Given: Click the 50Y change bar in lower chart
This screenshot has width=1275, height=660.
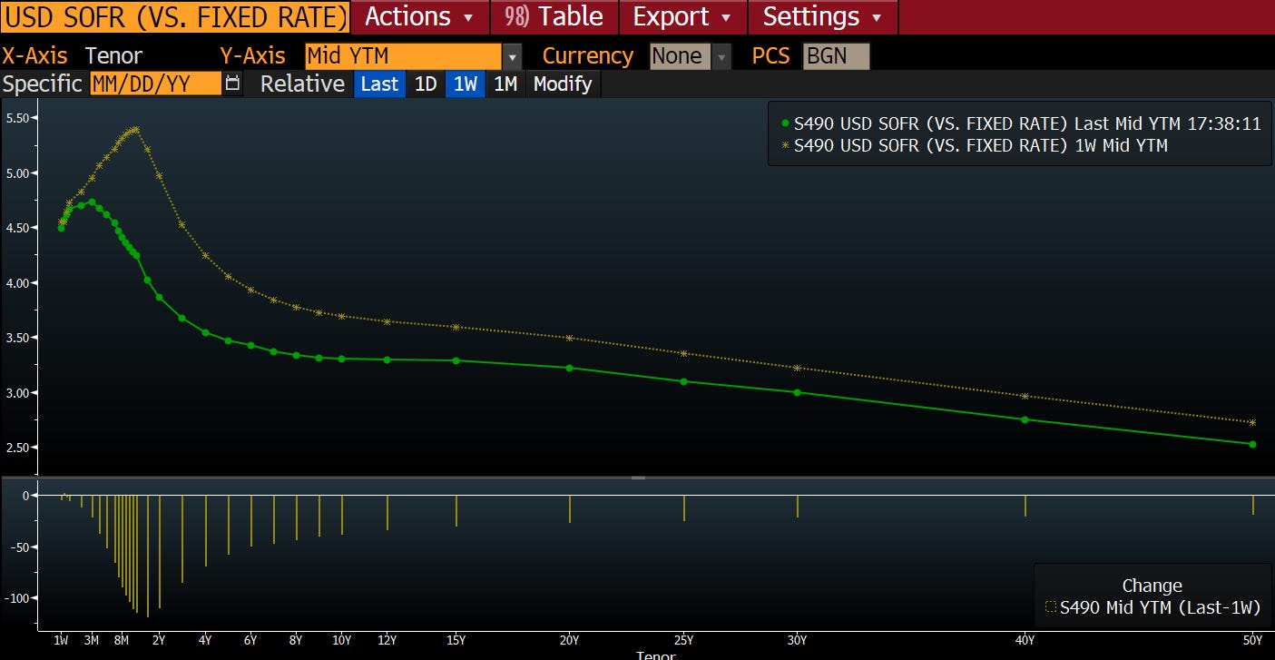Looking at the screenshot, I should [1253, 505].
